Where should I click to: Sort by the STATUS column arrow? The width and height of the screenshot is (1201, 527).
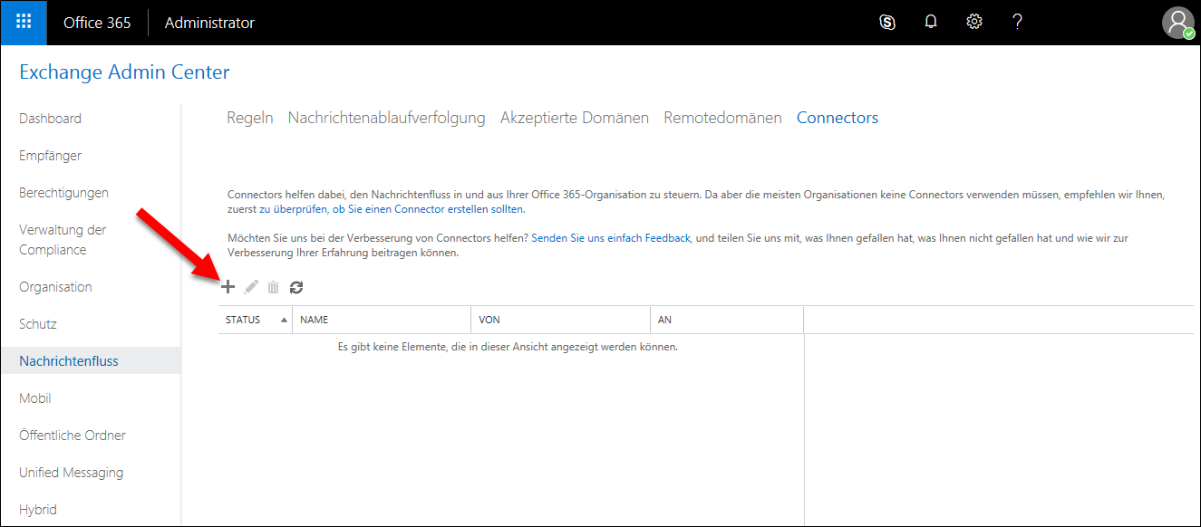point(283,320)
